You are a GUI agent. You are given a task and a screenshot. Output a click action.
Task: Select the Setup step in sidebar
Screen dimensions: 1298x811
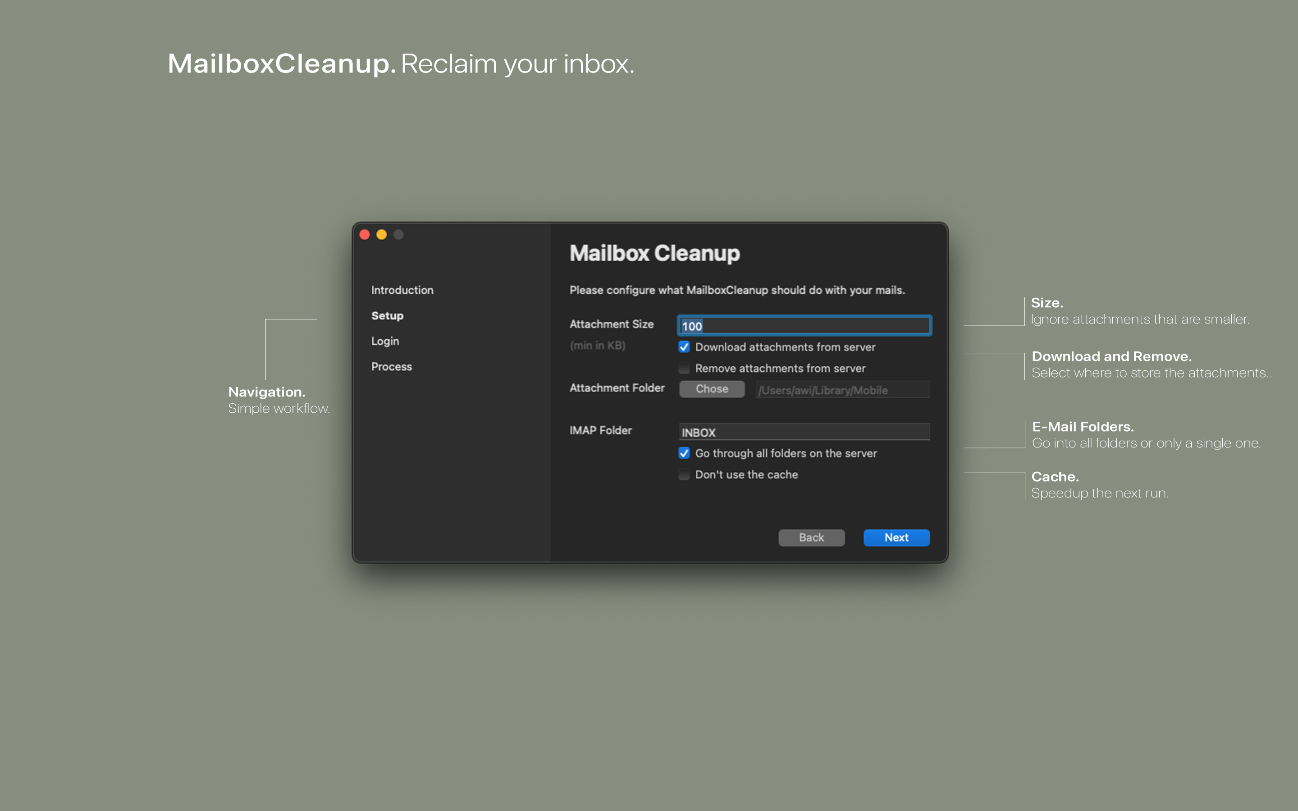point(387,316)
